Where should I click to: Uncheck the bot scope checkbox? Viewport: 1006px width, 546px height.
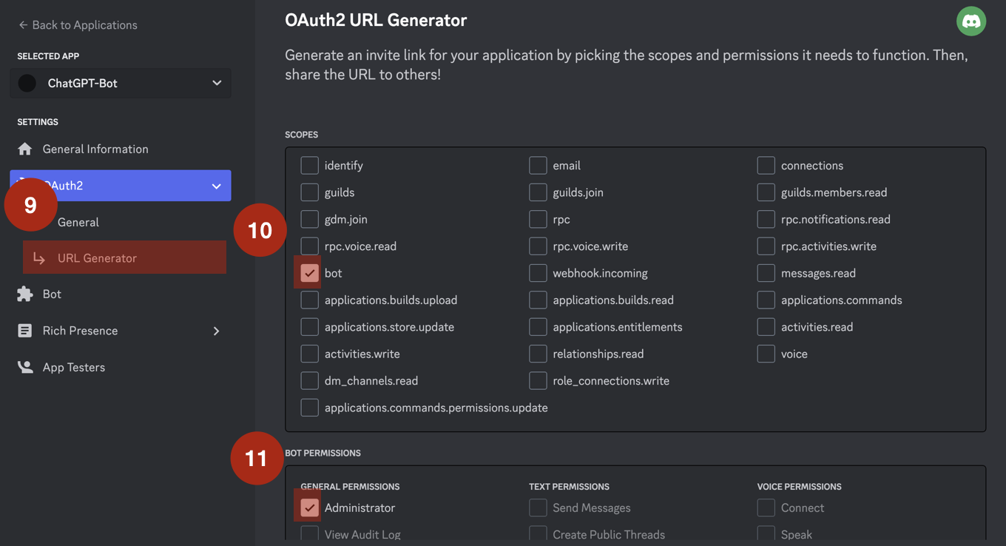click(309, 272)
